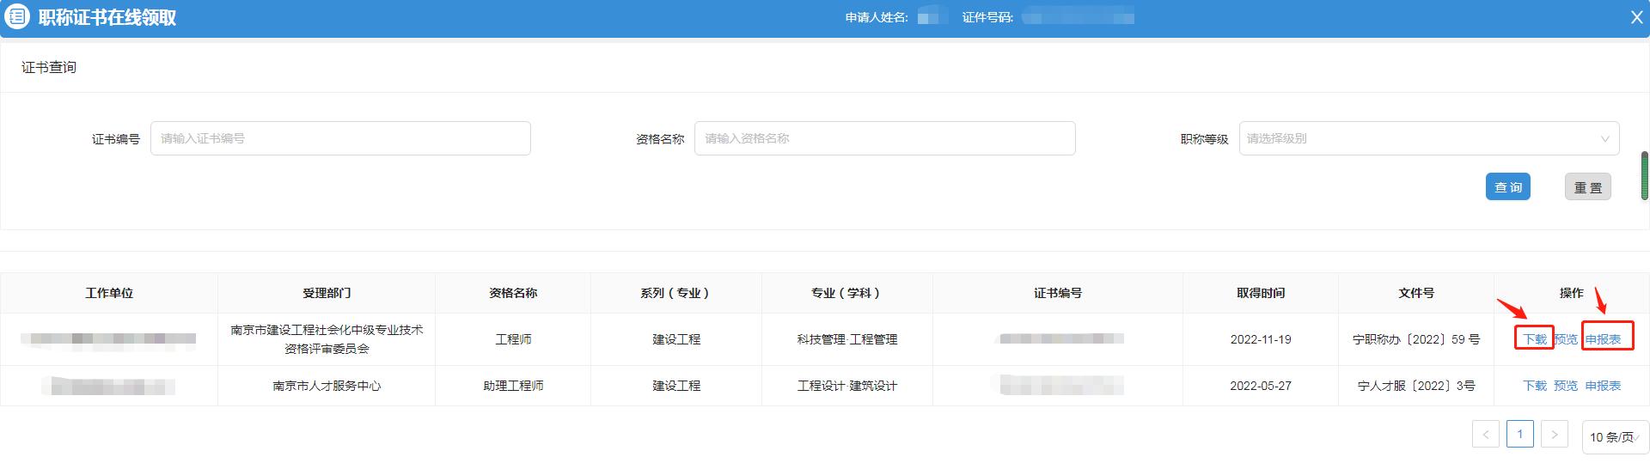The image size is (1650, 469).
Task: Download the 助理工程师 certificate via 下载
Action: 1534,386
